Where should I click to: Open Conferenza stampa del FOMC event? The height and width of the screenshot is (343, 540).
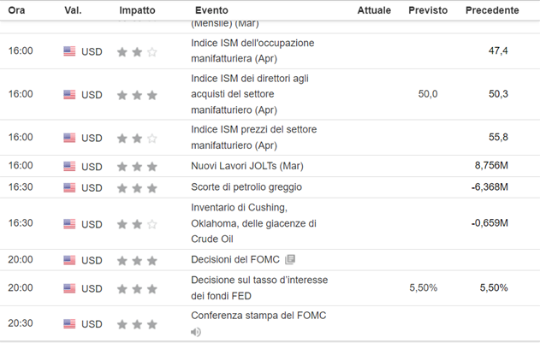coord(258,316)
